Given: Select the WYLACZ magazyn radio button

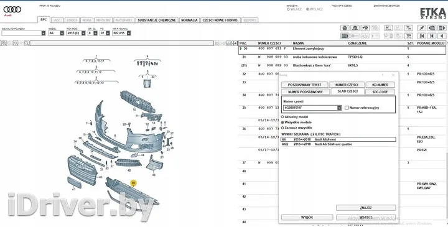Looking at the screenshot, I should coord(307,9).
